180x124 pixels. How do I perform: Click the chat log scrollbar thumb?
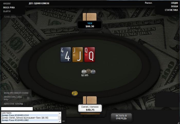60,118
